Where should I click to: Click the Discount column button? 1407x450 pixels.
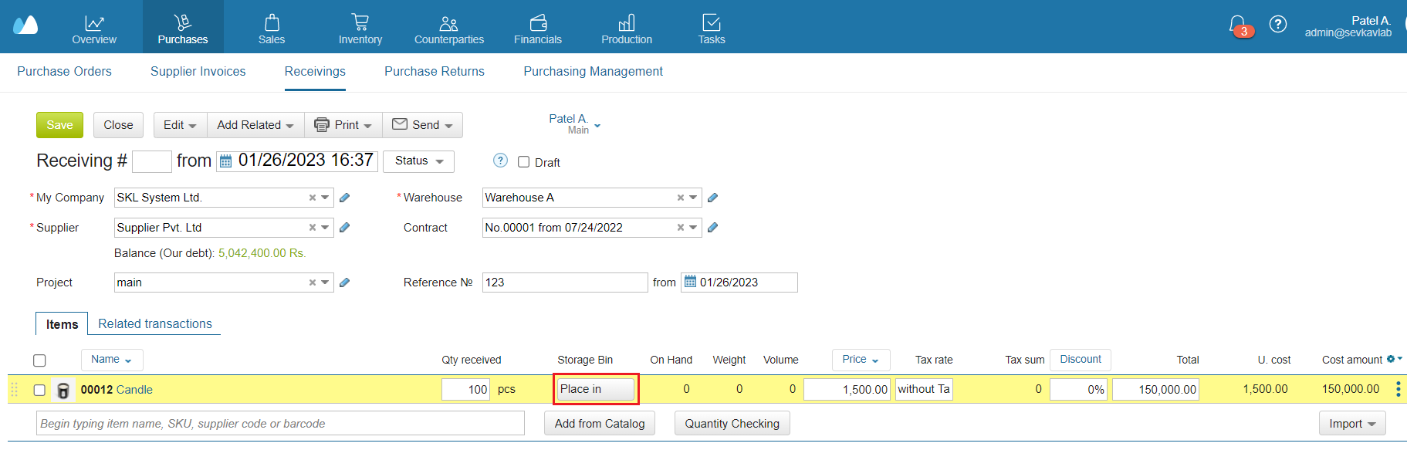pos(1081,360)
